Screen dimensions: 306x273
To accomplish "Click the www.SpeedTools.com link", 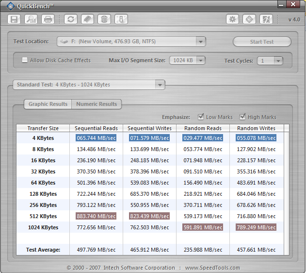I will (x=212, y=268).
